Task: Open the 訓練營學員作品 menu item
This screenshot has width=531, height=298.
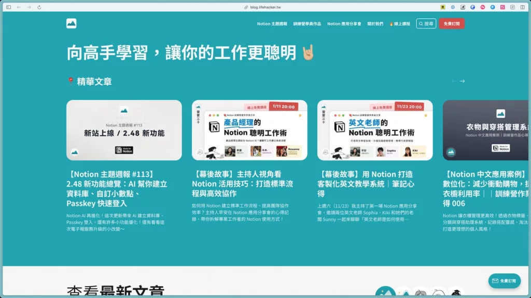Action: (307, 24)
